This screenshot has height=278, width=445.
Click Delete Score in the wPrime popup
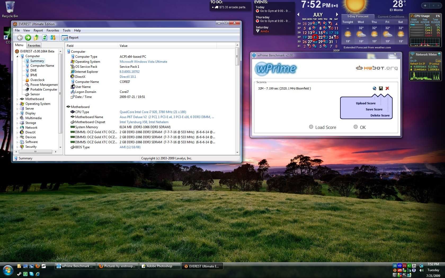pos(380,115)
